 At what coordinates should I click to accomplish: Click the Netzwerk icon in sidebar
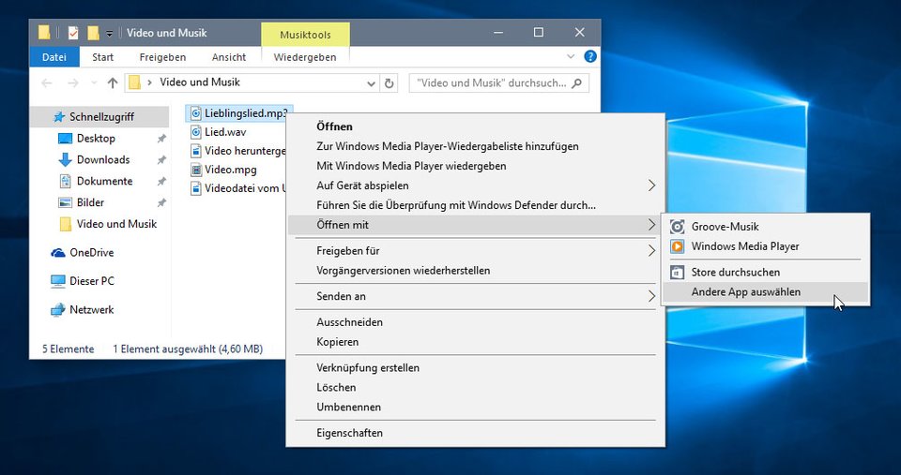click(x=58, y=310)
